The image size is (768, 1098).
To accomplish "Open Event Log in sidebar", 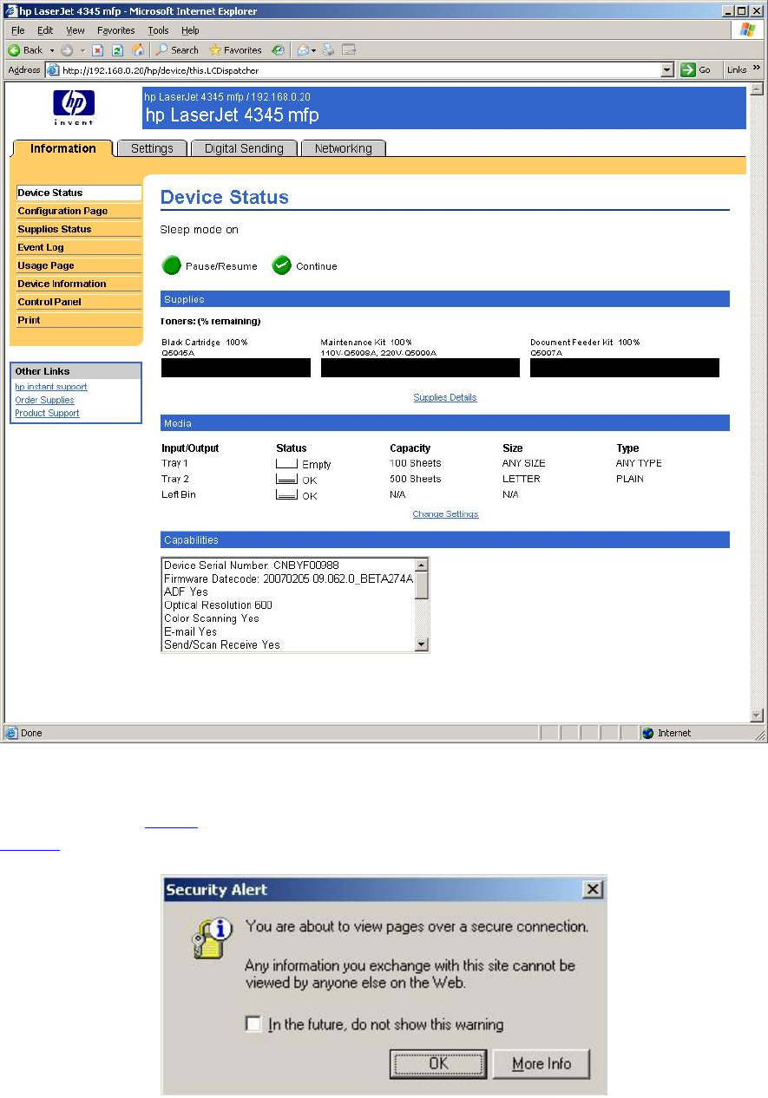I will [x=79, y=247].
